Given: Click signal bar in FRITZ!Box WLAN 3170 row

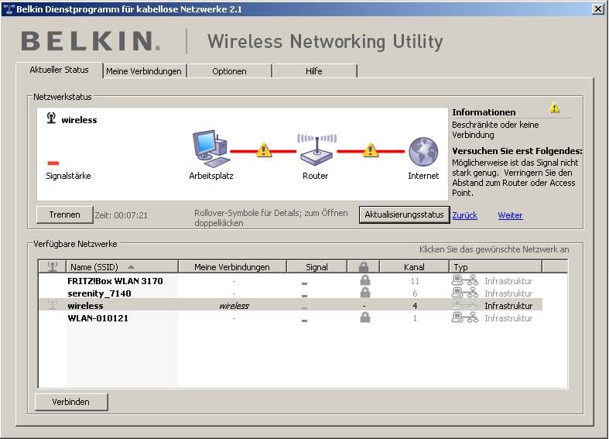Looking at the screenshot, I should pos(305,283).
